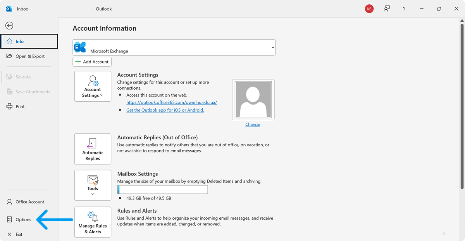Open Automatic Replies settings
The image size is (465, 241).
[93, 149]
